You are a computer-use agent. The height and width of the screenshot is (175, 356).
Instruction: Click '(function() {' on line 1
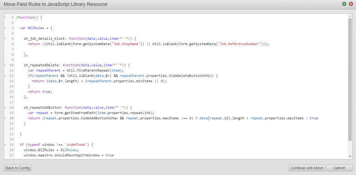tap(29, 17)
